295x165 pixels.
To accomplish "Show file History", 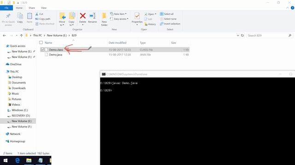I will point(150,24).
